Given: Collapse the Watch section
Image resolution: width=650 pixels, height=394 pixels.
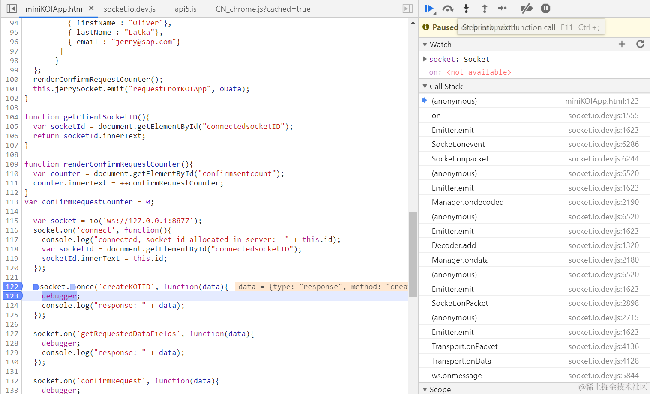Looking at the screenshot, I should click(x=425, y=45).
